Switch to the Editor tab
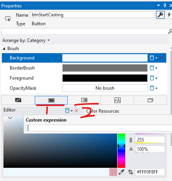 click(10, 110)
